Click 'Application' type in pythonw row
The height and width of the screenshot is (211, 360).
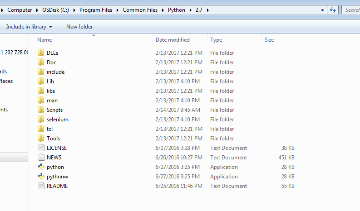(224, 177)
